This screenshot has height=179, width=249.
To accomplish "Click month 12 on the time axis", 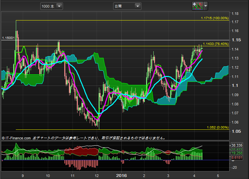I will tap(97, 176).
